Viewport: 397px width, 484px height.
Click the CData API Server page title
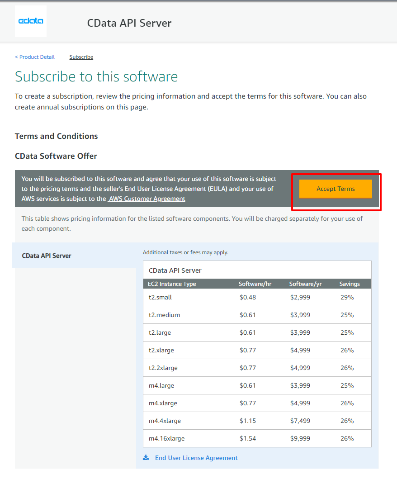(129, 23)
